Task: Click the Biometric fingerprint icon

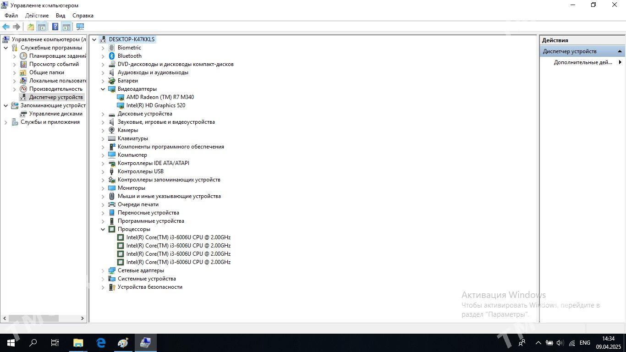Action: (x=112, y=48)
